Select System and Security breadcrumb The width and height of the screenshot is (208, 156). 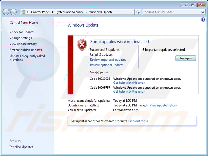[70, 12]
